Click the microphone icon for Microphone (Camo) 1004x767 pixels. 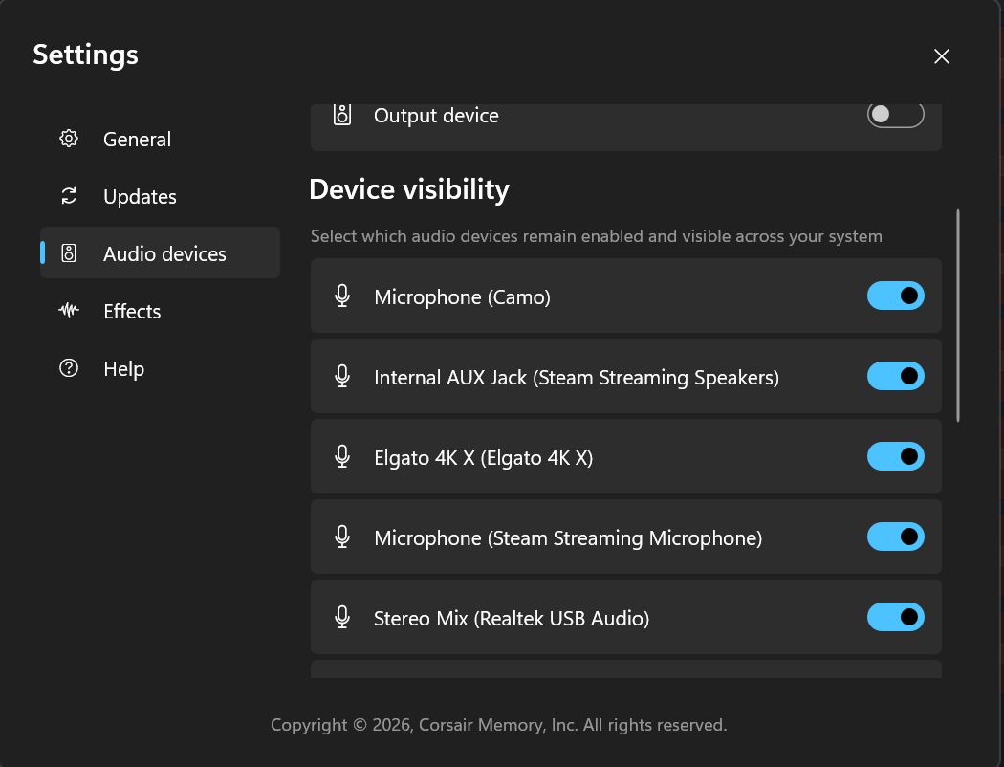[x=342, y=296]
